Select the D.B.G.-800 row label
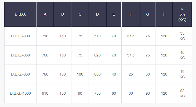Screen dimensions: 196x107 pyautogui.click(x=20, y=36)
